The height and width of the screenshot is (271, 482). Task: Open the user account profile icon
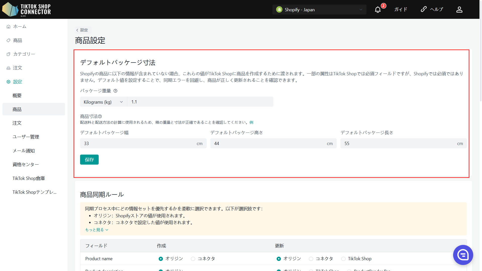coord(459,10)
